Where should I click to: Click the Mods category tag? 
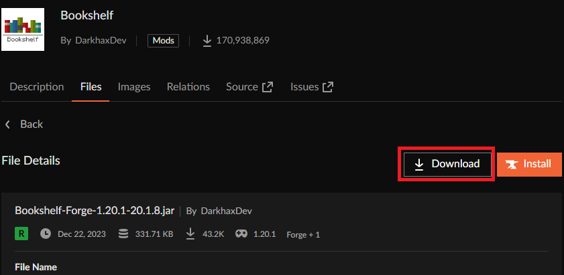(164, 41)
